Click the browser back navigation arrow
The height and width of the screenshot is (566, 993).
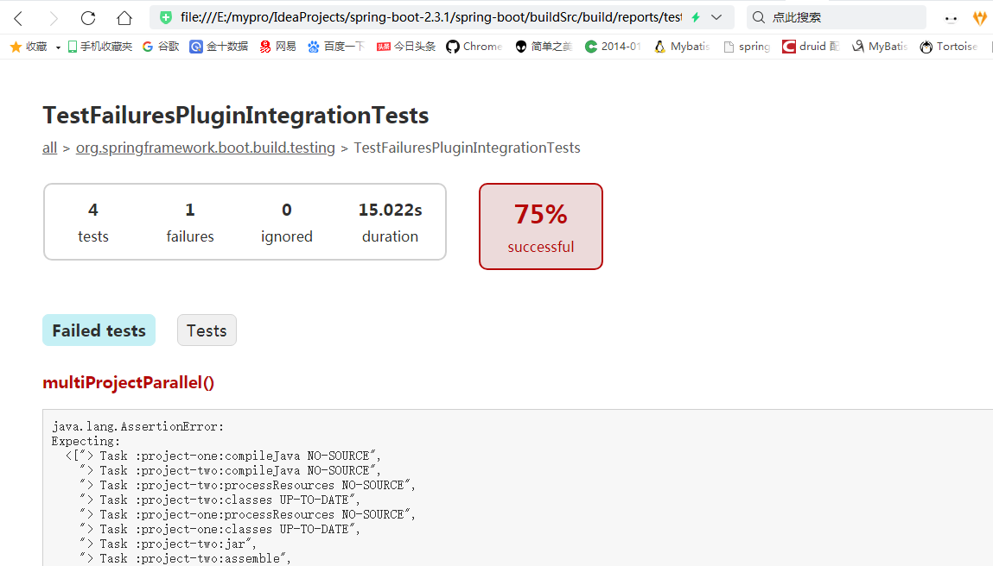pyautogui.click(x=19, y=16)
